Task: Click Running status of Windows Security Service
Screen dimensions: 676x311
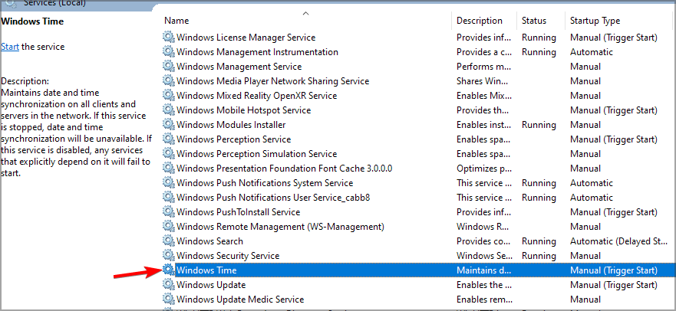Action: (539, 256)
